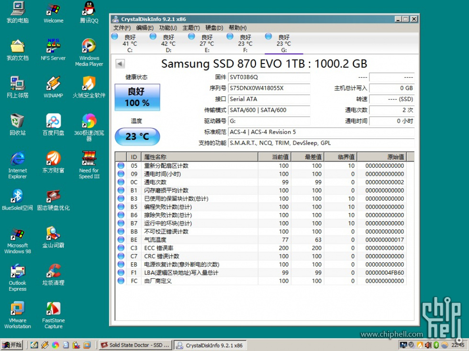Open VMware Workstation desktop icon
The width and height of the screenshot is (469, 351).
[x=18, y=316]
